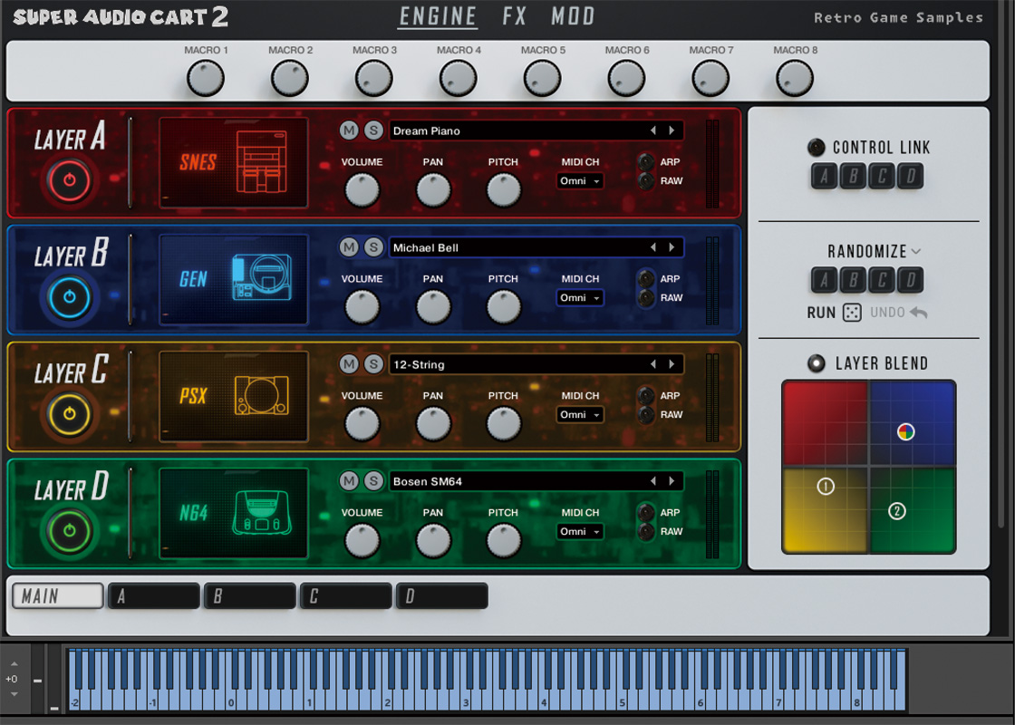Go to next preset after 12-String
The width and height of the screenshot is (1015, 725).
click(x=672, y=364)
